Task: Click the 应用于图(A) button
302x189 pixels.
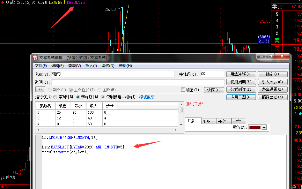Action: 241,97
